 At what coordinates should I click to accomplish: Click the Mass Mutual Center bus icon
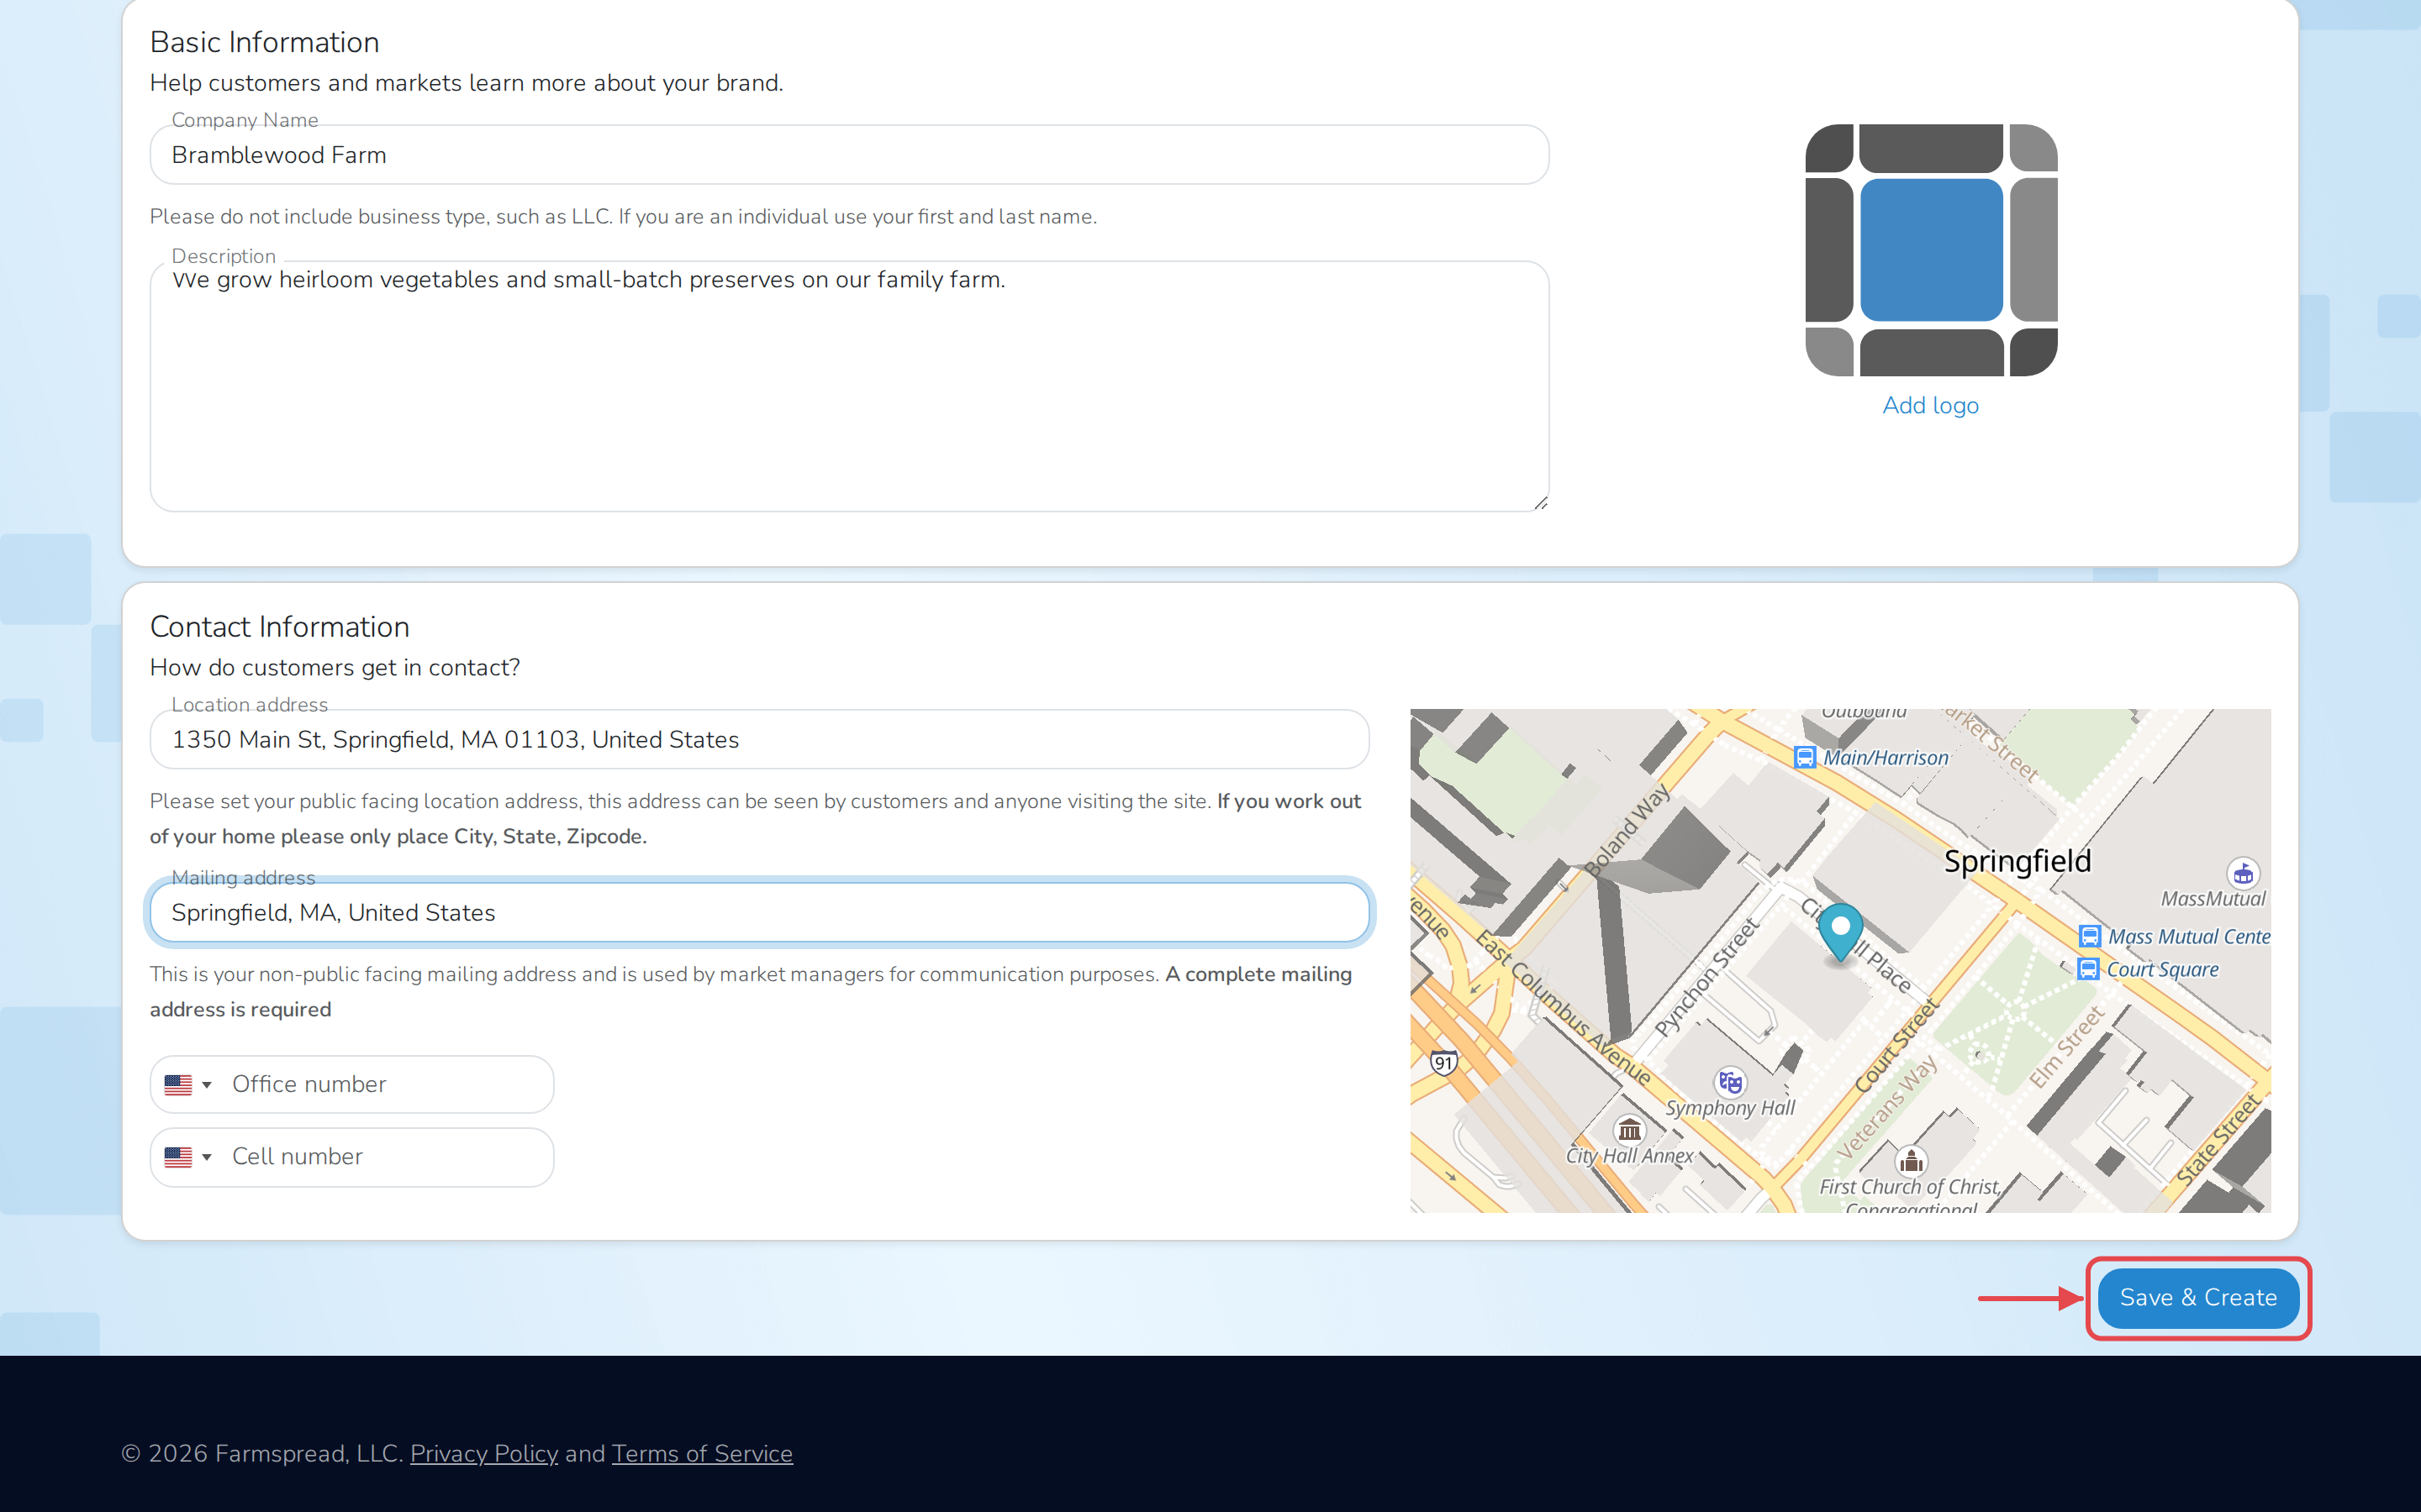click(2089, 936)
